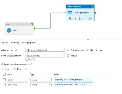
Task: Check select-all checkbox in Name header
Action: (4, 74)
